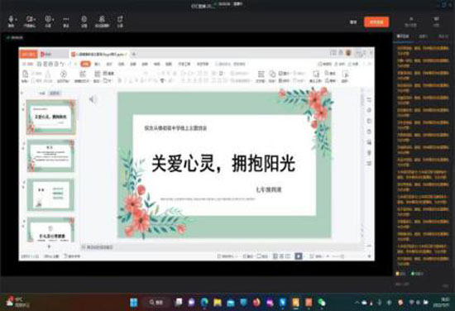Screen dimensions: 455x311
Task: Mute the microphone in meeting toolbar
Action: click(x=11, y=20)
